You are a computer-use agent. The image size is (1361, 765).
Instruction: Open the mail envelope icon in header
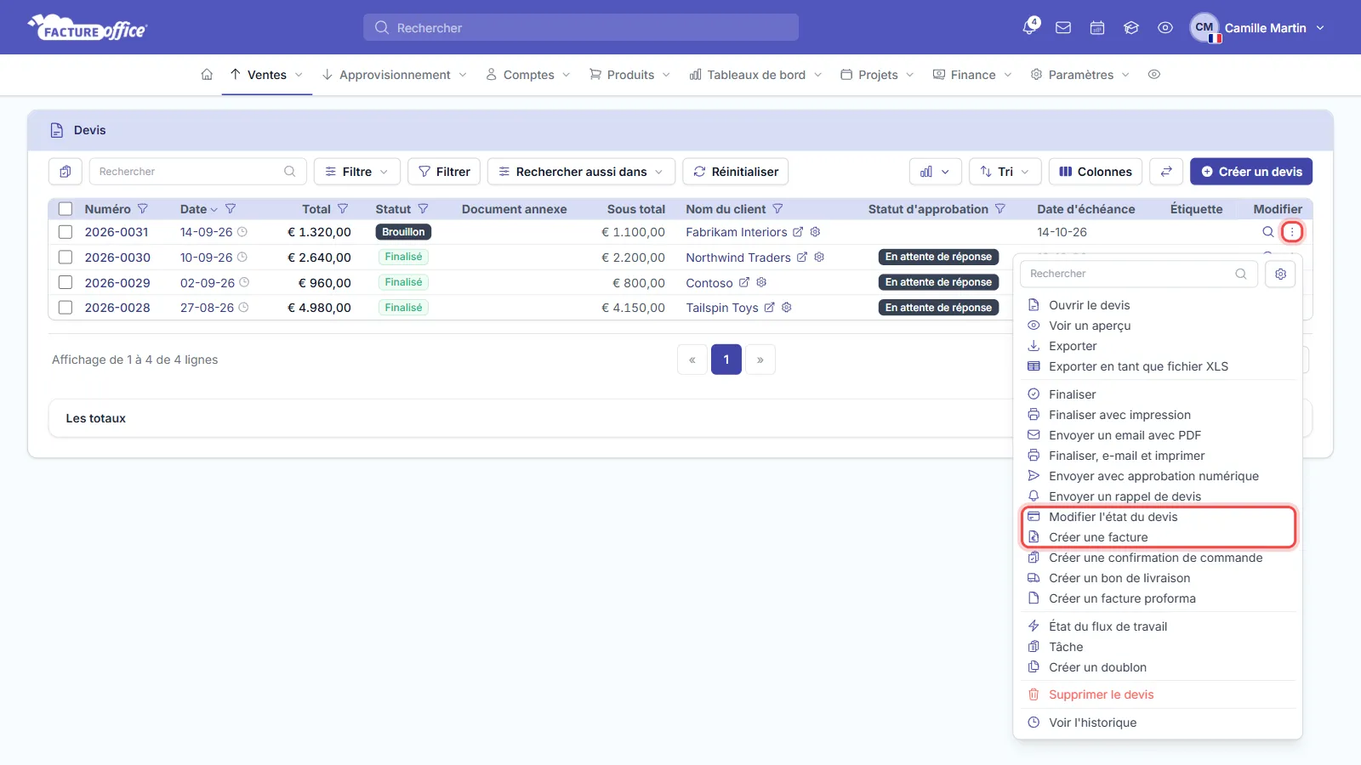[1063, 28]
